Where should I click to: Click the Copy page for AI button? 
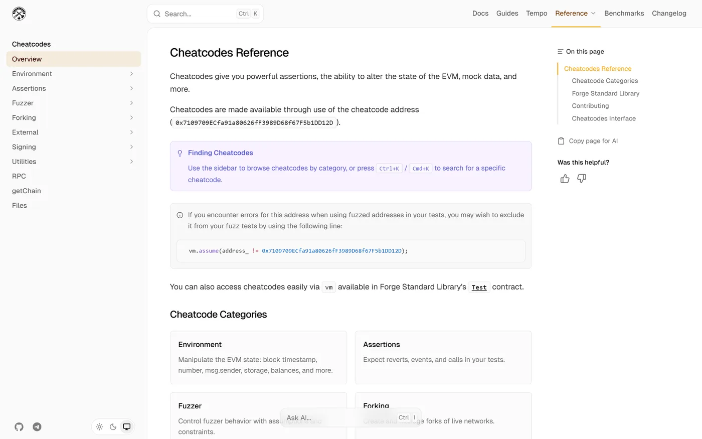588,141
